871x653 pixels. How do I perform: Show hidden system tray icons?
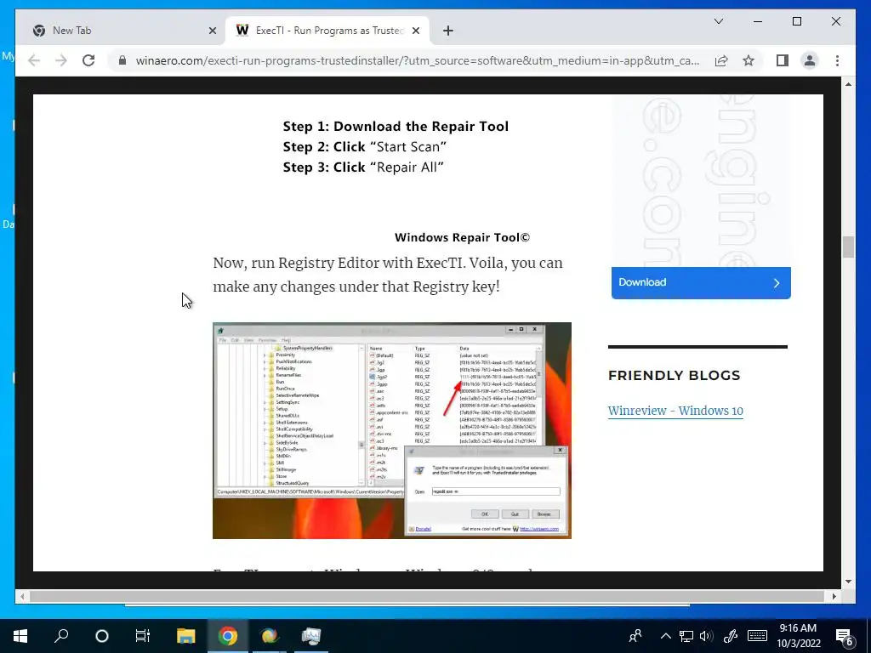(665, 636)
